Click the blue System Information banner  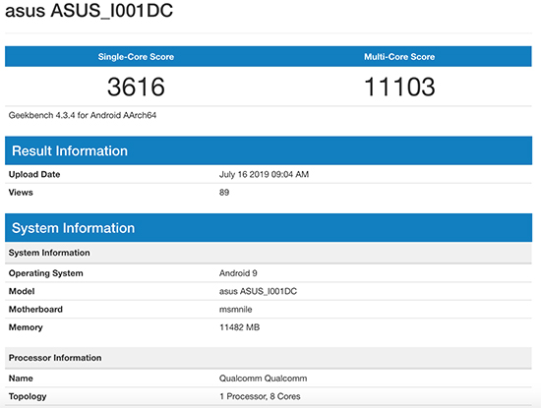click(269, 228)
